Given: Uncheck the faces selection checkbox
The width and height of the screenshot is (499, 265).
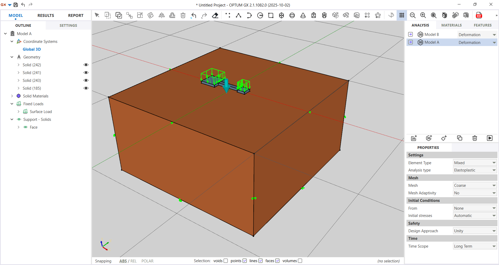Looking at the screenshot, I should coord(277,261).
